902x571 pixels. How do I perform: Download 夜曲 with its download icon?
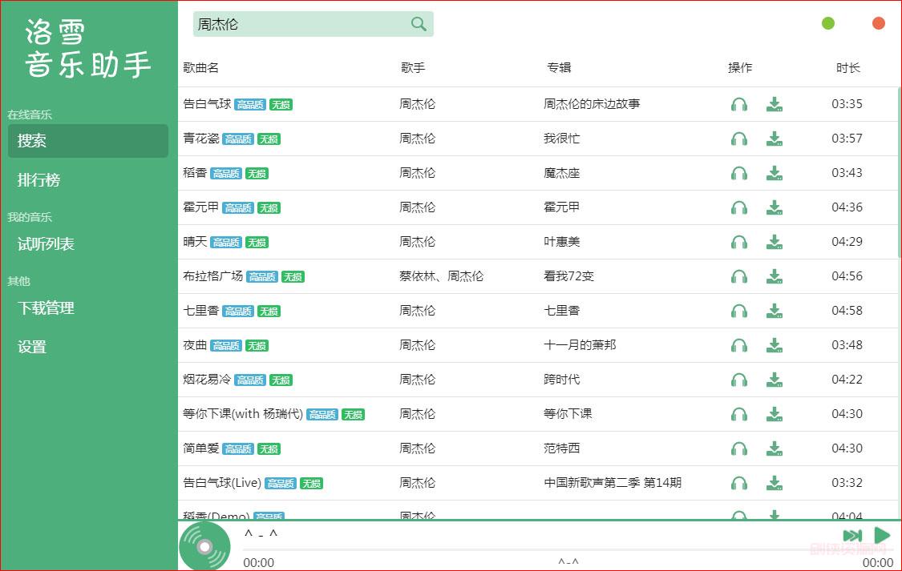[x=774, y=345]
